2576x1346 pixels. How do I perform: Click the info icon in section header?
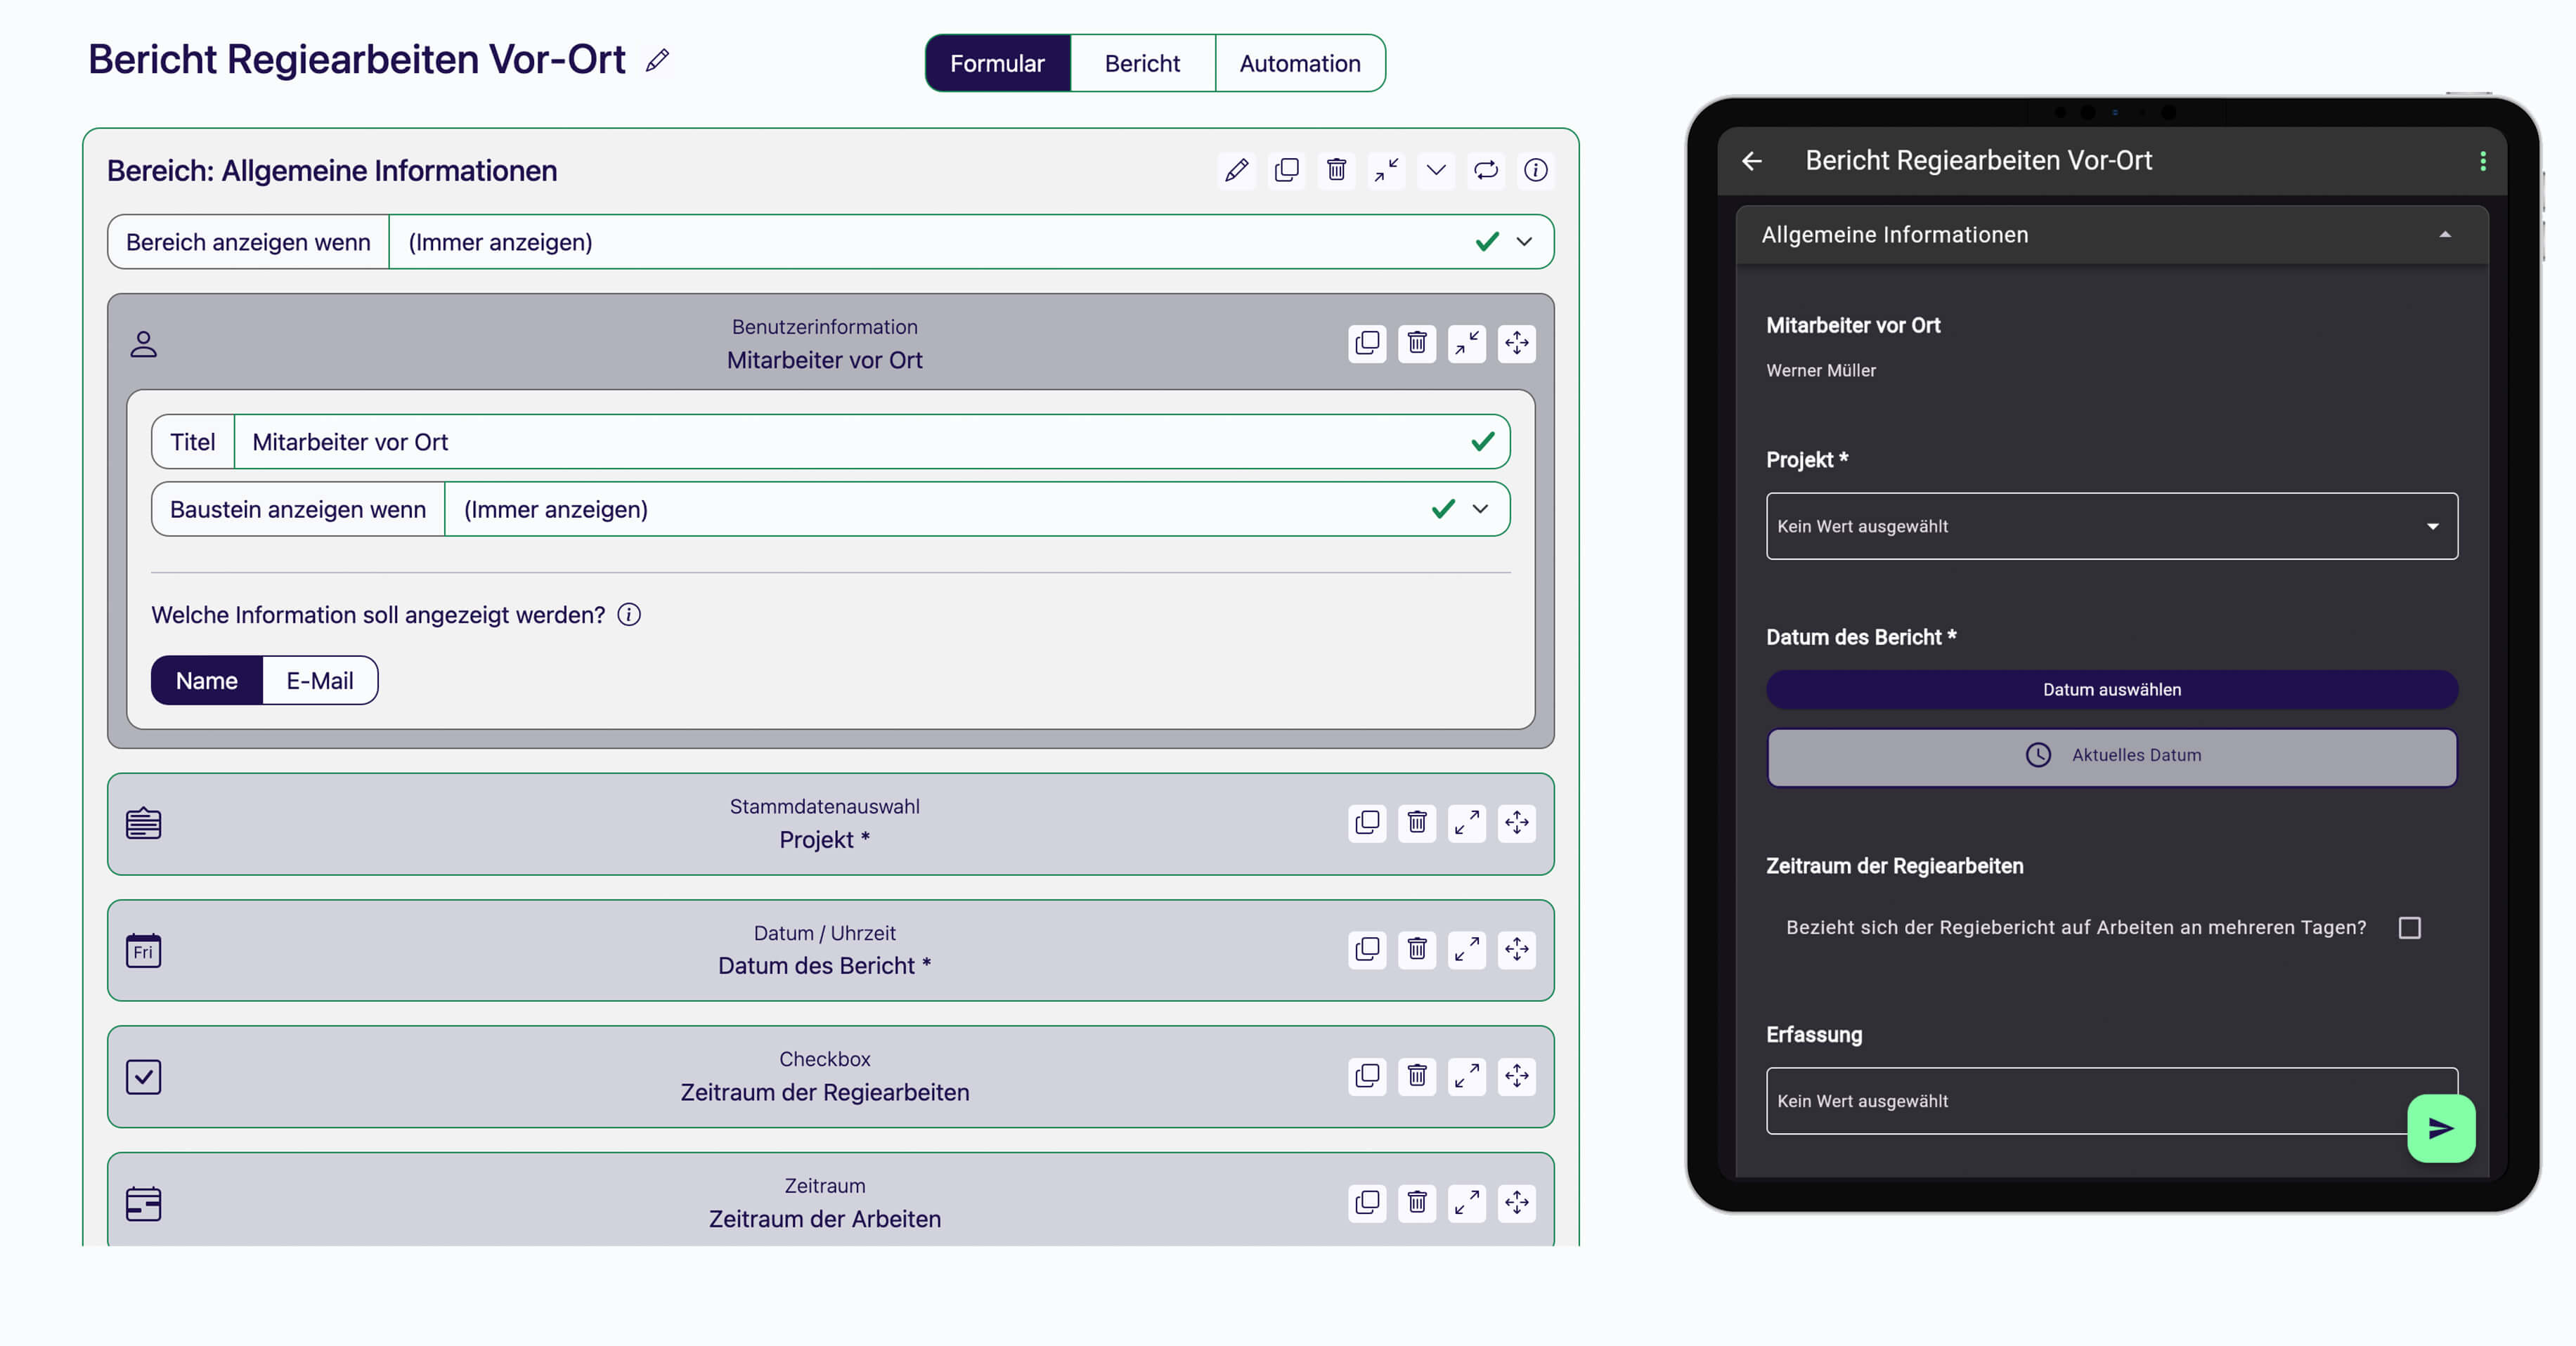coord(1535,170)
